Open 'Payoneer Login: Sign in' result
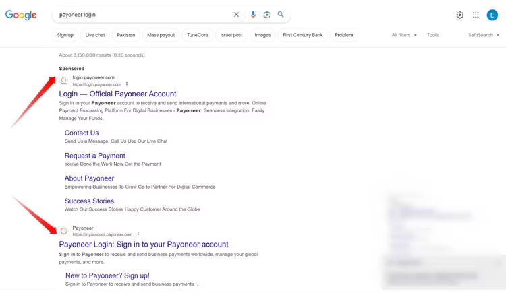506x293 pixels. (144, 245)
